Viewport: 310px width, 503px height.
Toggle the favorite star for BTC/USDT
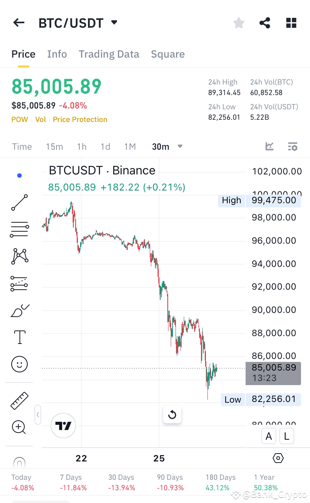coord(238,23)
